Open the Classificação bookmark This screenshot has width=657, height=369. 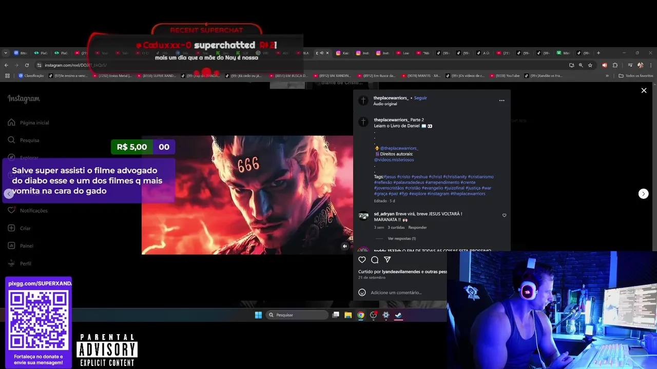pyautogui.click(x=31, y=75)
